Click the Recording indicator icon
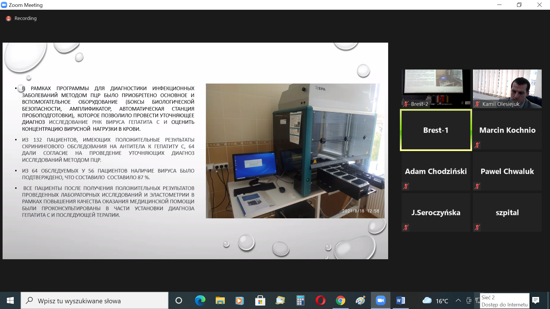This screenshot has width=550, height=309. tap(9, 18)
